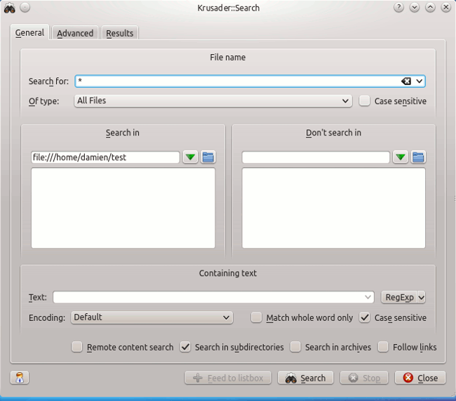Click the RegExp button
Viewport: 456px width, 401px height.
pyautogui.click(x=399, y=297)
